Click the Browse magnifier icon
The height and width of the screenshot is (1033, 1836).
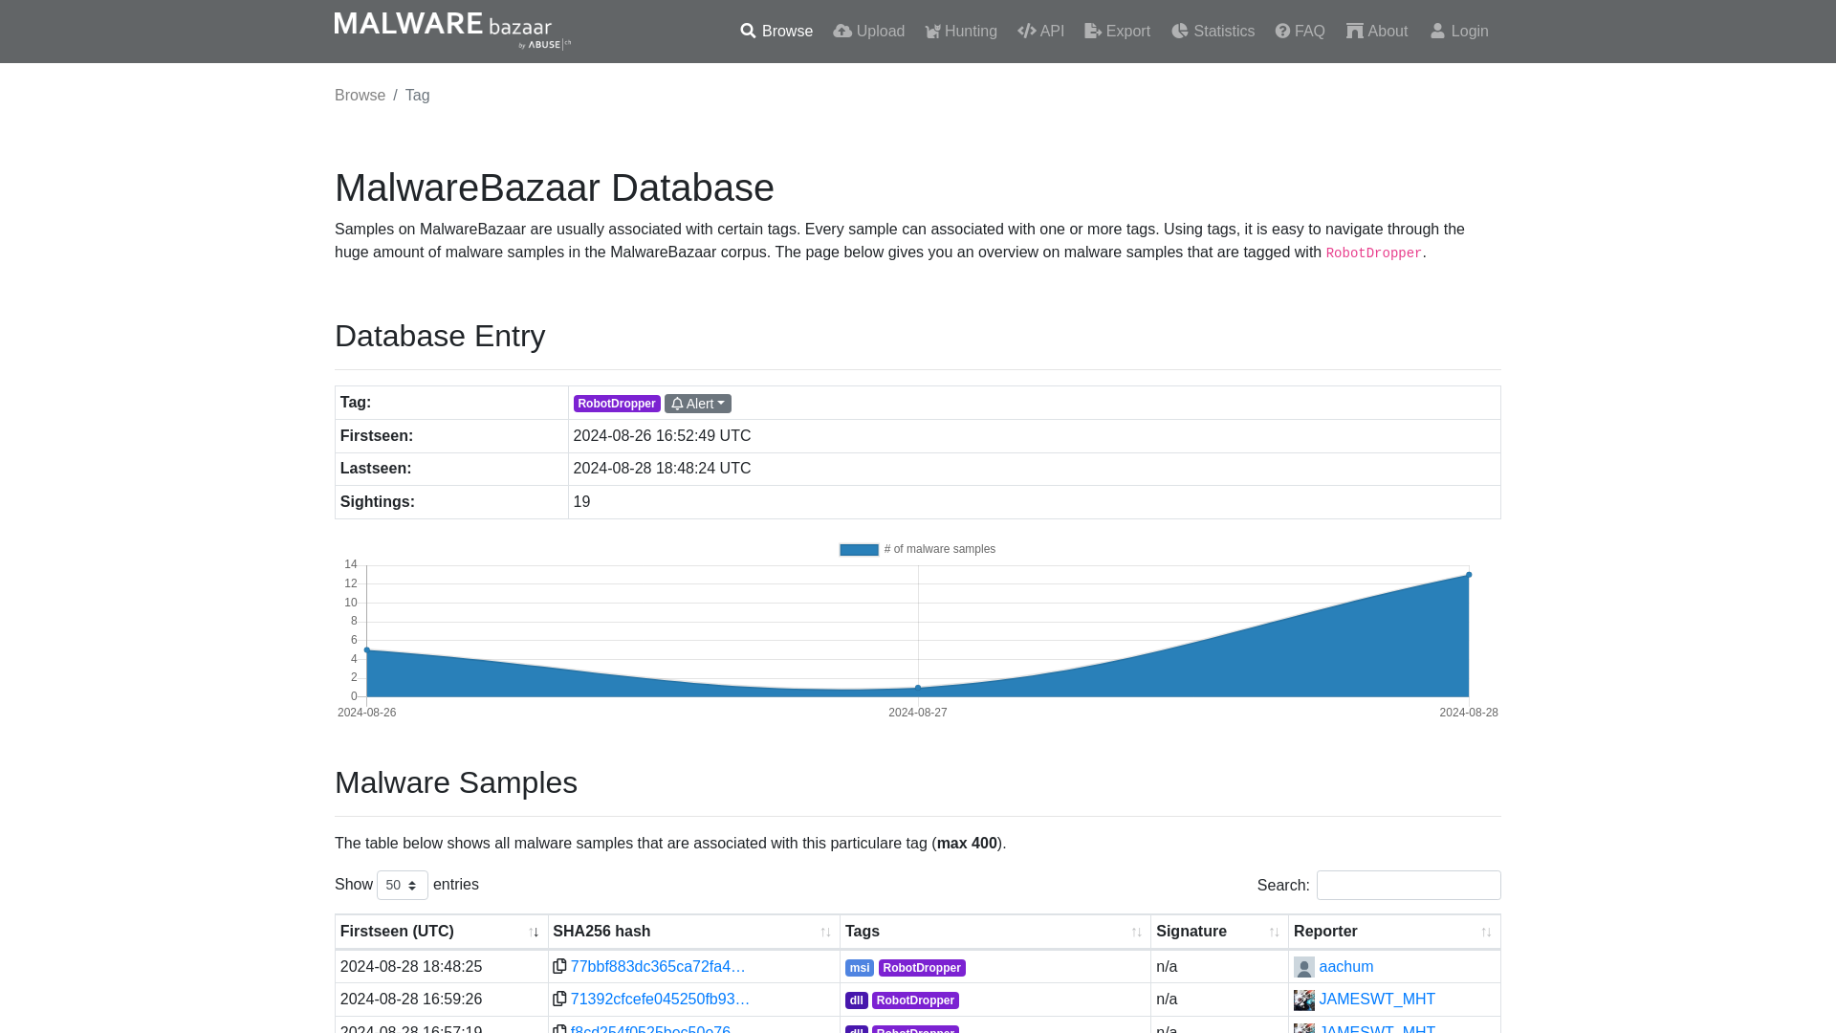click(748, 32)
